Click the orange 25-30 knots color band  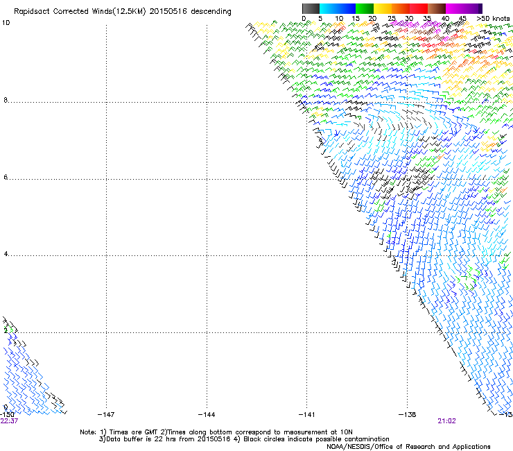click(x=401, y=8)
